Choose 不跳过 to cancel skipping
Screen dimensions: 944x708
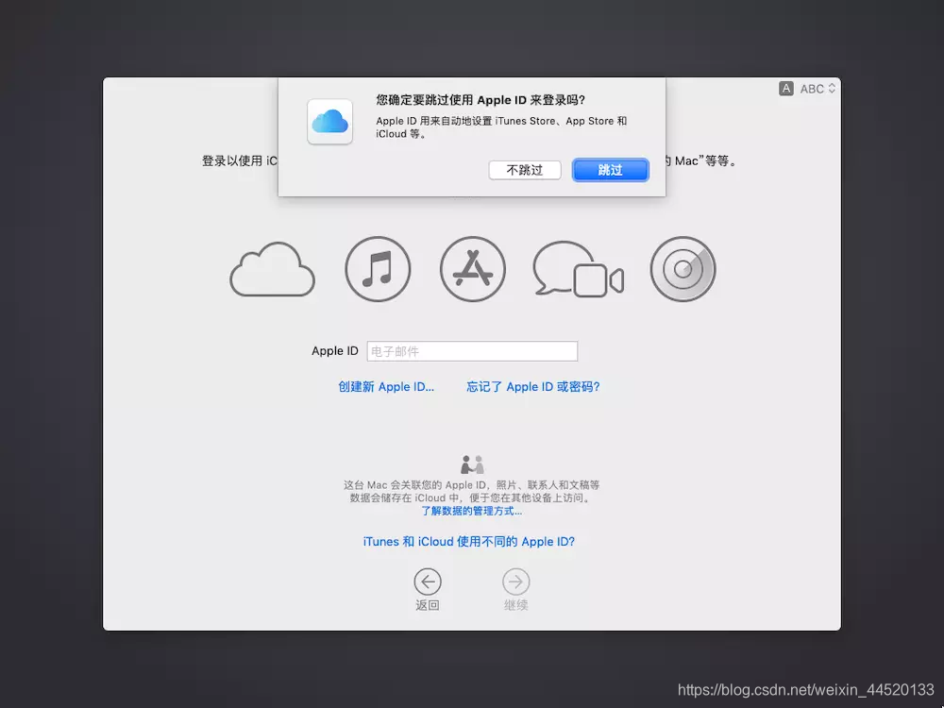pyautogui.click(x=524, y=170)
